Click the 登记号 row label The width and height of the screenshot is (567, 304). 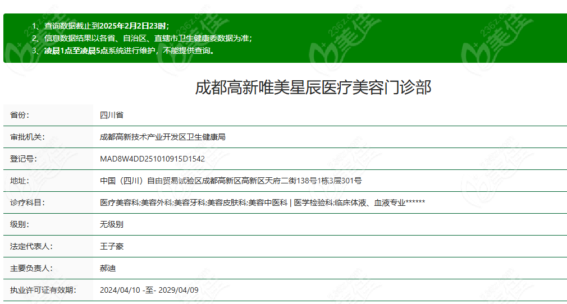click(23, 159)
